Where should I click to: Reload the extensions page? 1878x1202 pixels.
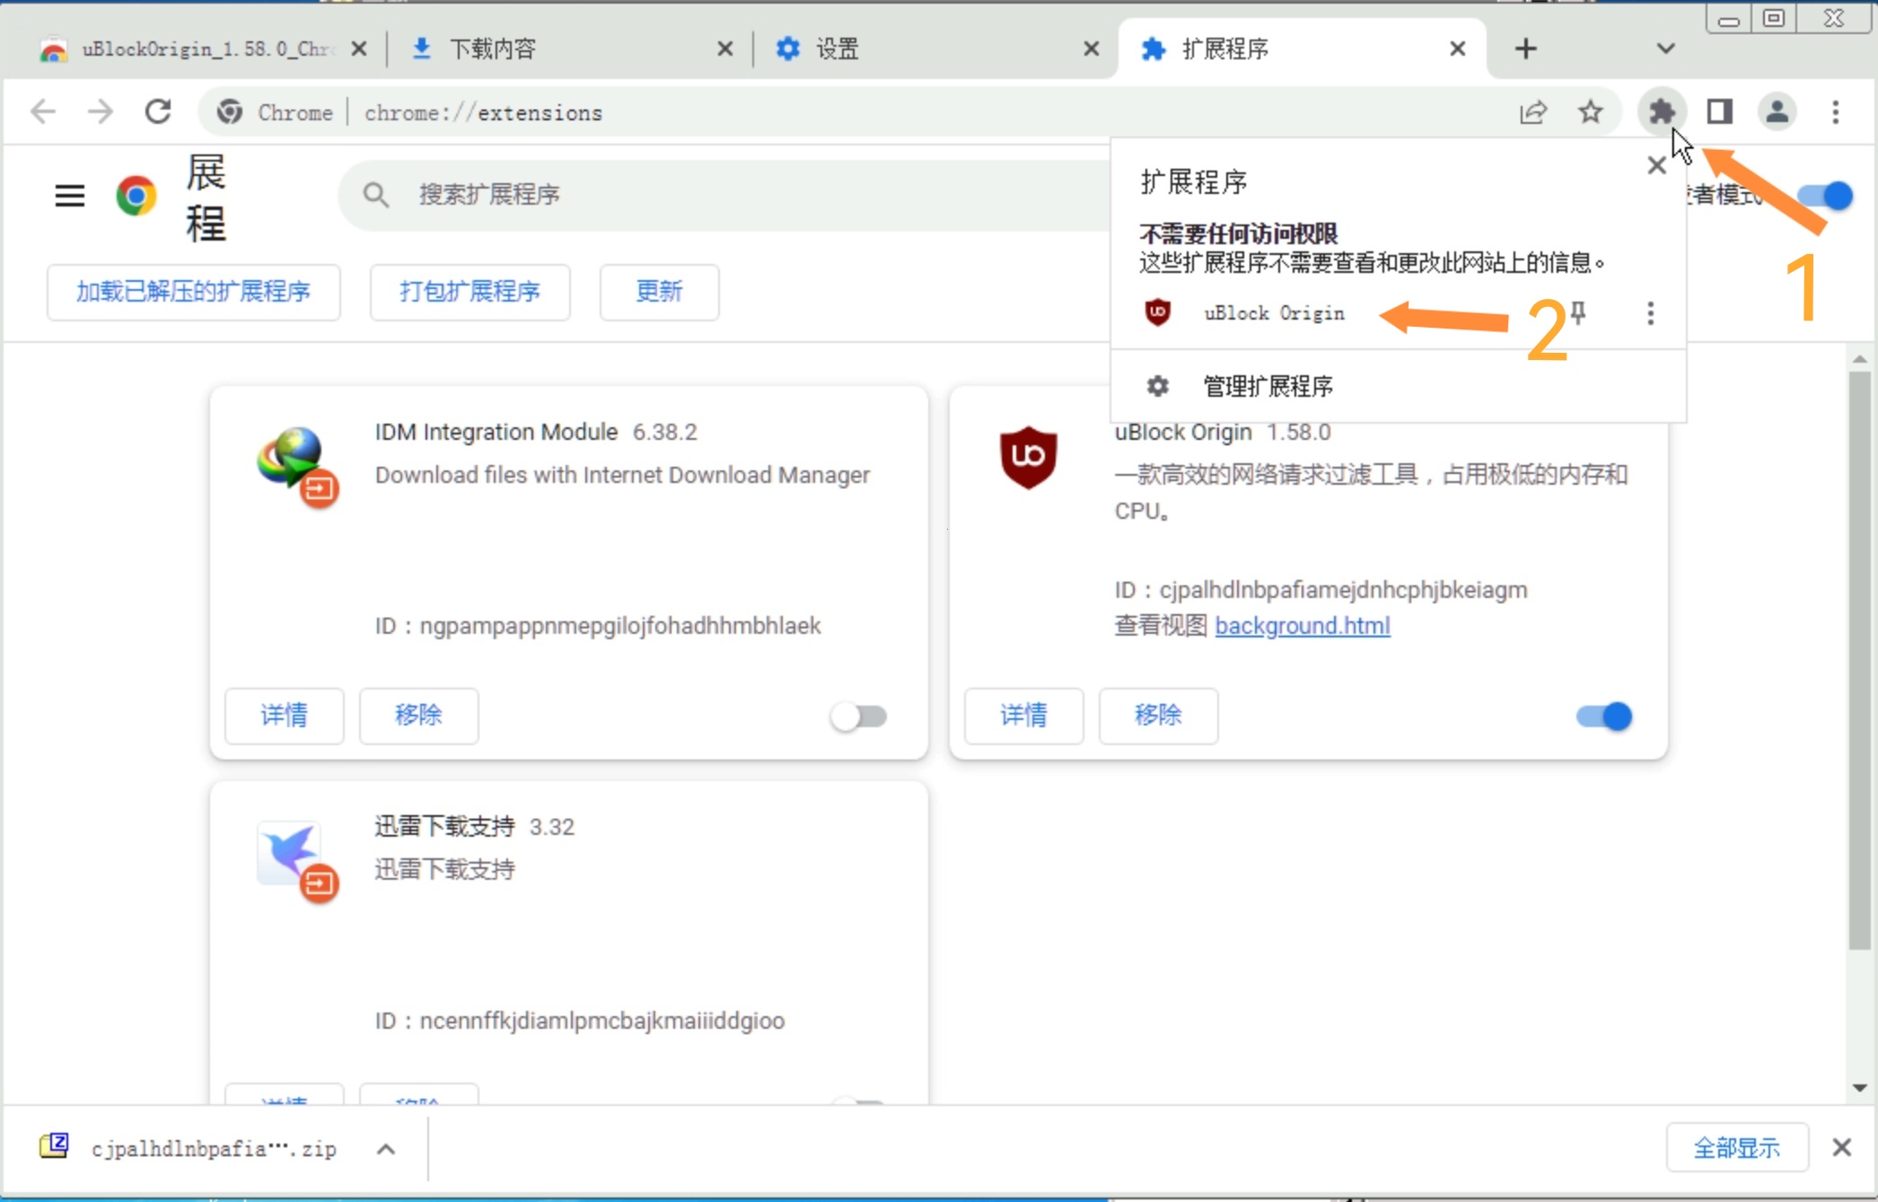pos(158,112)
